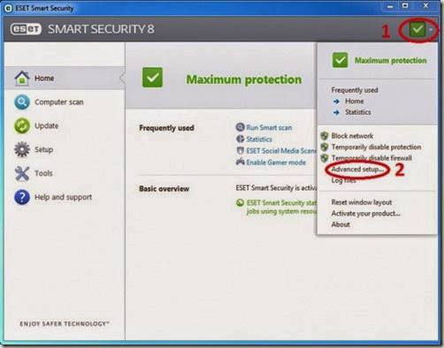Select Temporarily disable firewall
Screen dimensions: 444x348
(371, 158)
